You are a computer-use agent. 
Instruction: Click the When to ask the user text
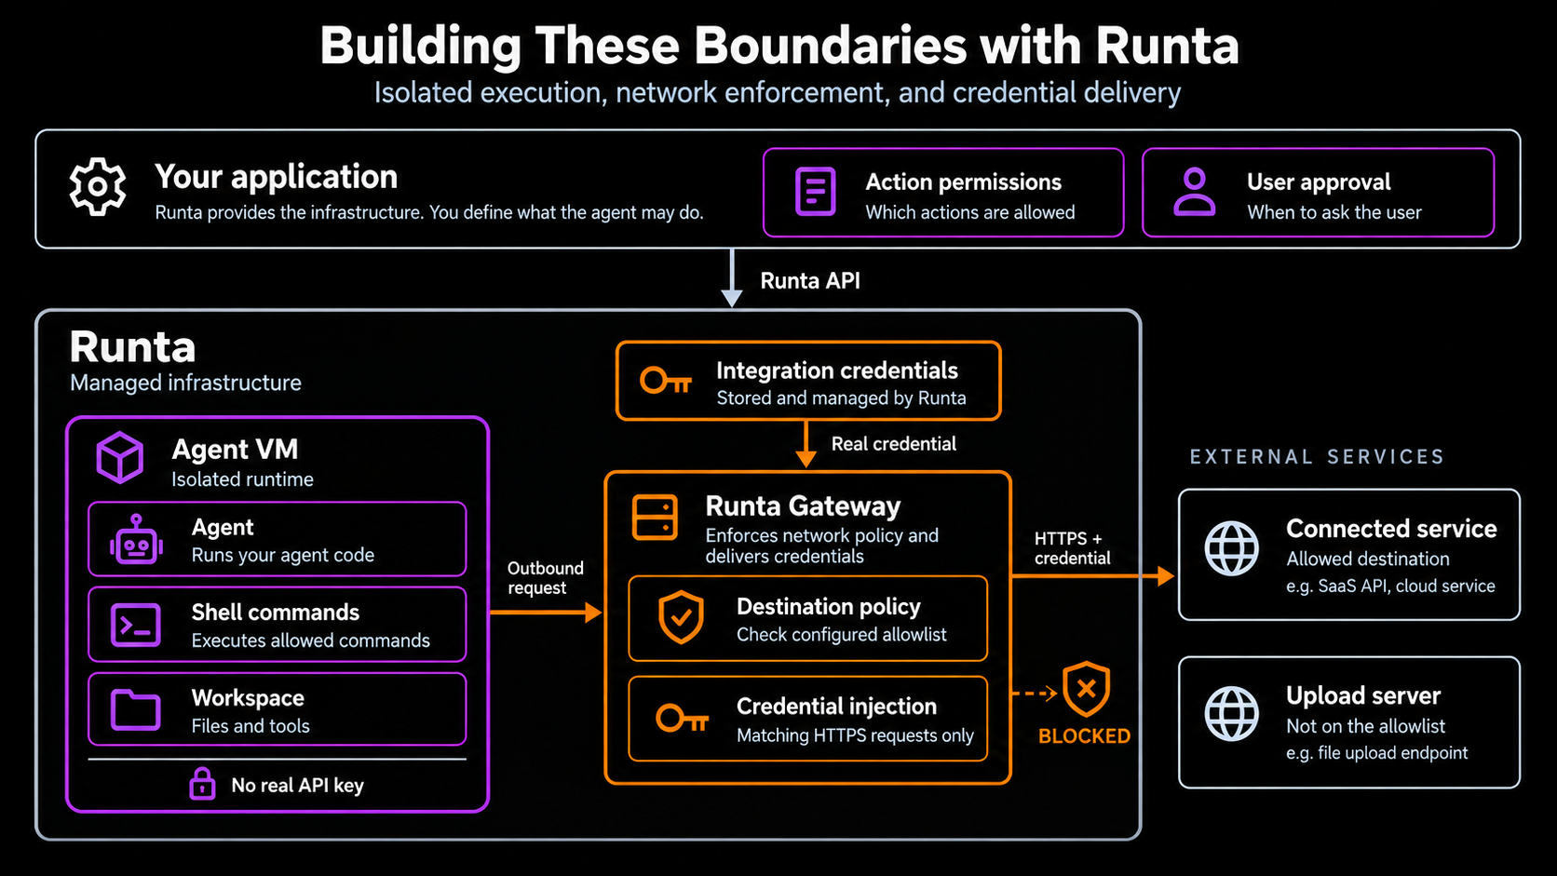(x=1334, y=212)
